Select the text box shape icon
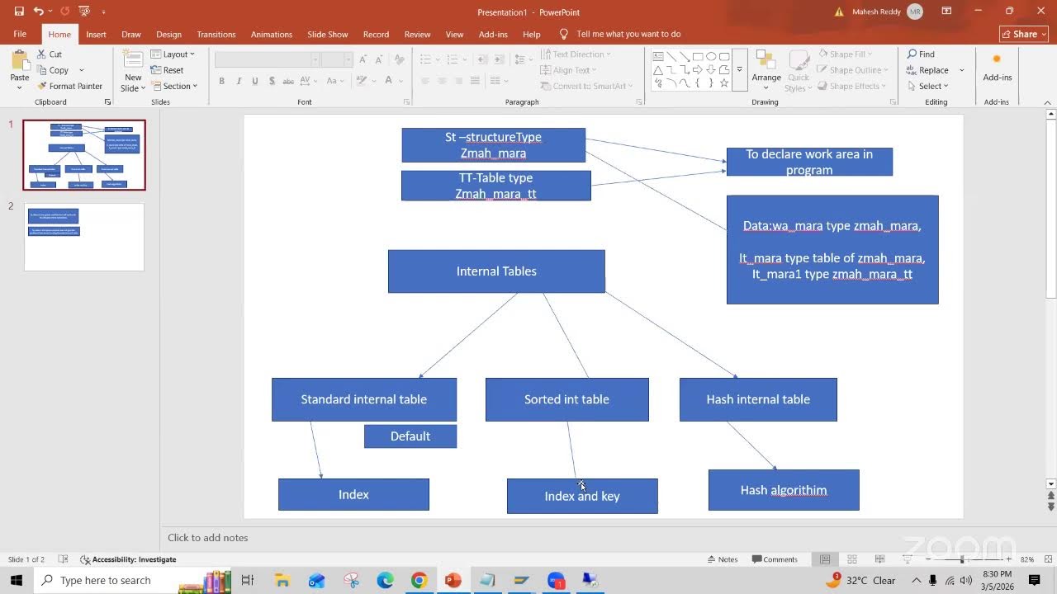The width and height of the screenshot is (1057, 594). pyautogui.click(x=658, y=57)
